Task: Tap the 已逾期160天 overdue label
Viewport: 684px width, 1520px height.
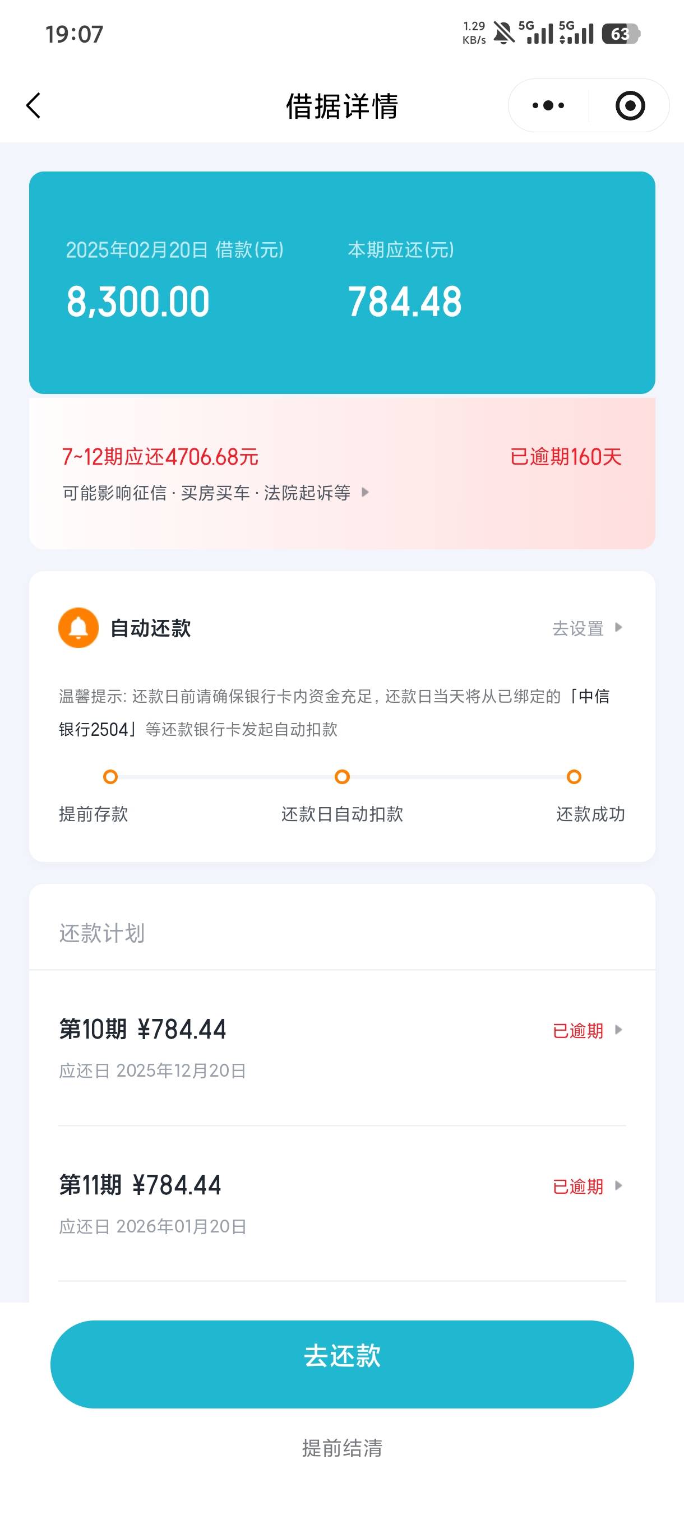Action: pyautogui.click(x=565, y=457)
